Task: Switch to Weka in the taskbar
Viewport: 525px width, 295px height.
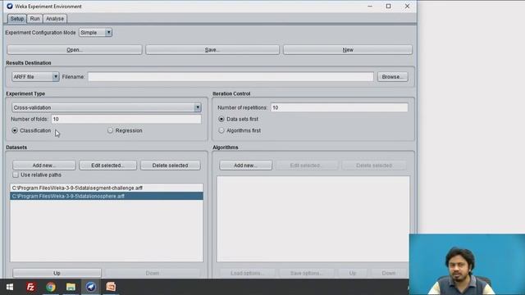Action: coord(91,287)
